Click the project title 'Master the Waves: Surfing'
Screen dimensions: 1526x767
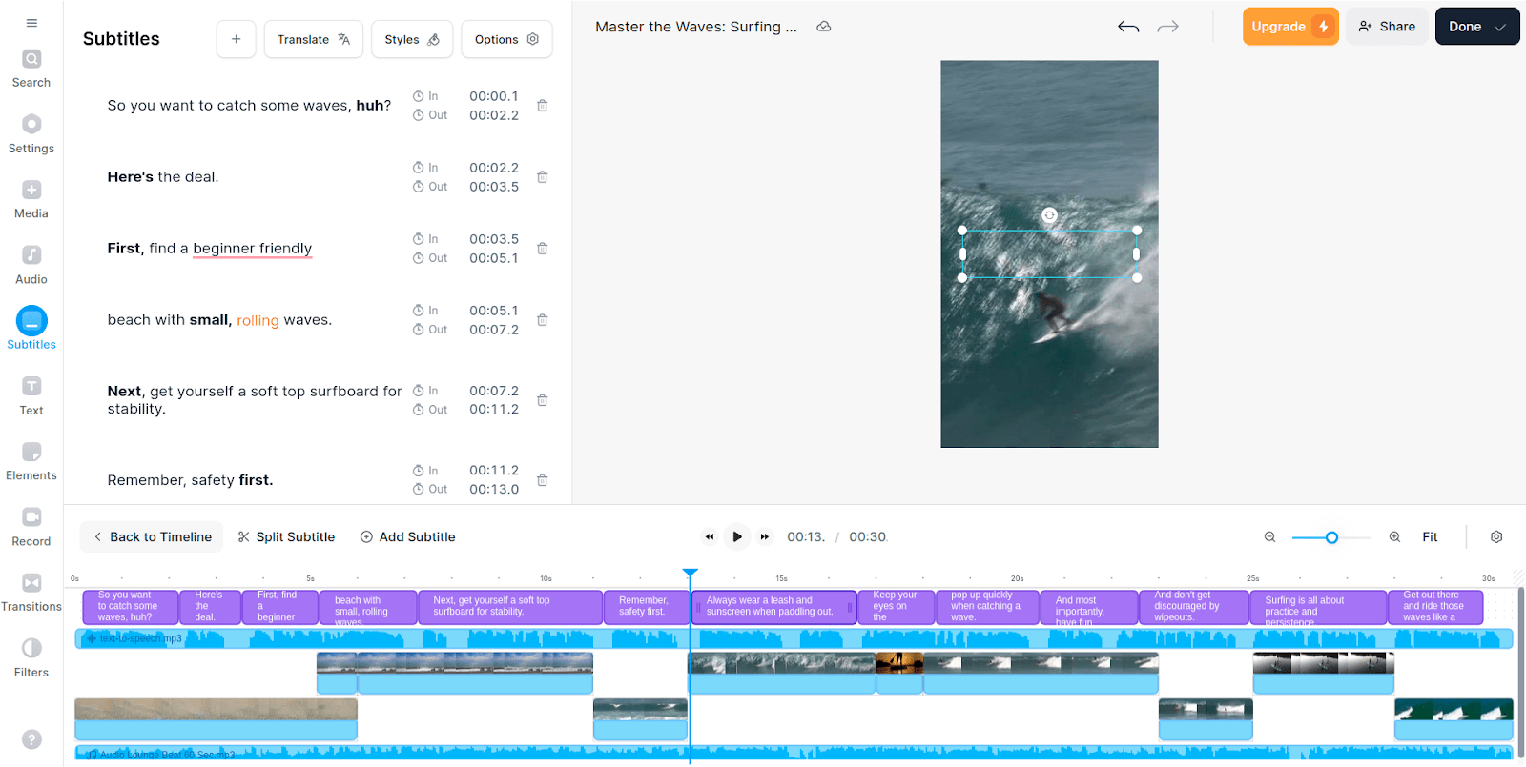[x=696, y=27]
